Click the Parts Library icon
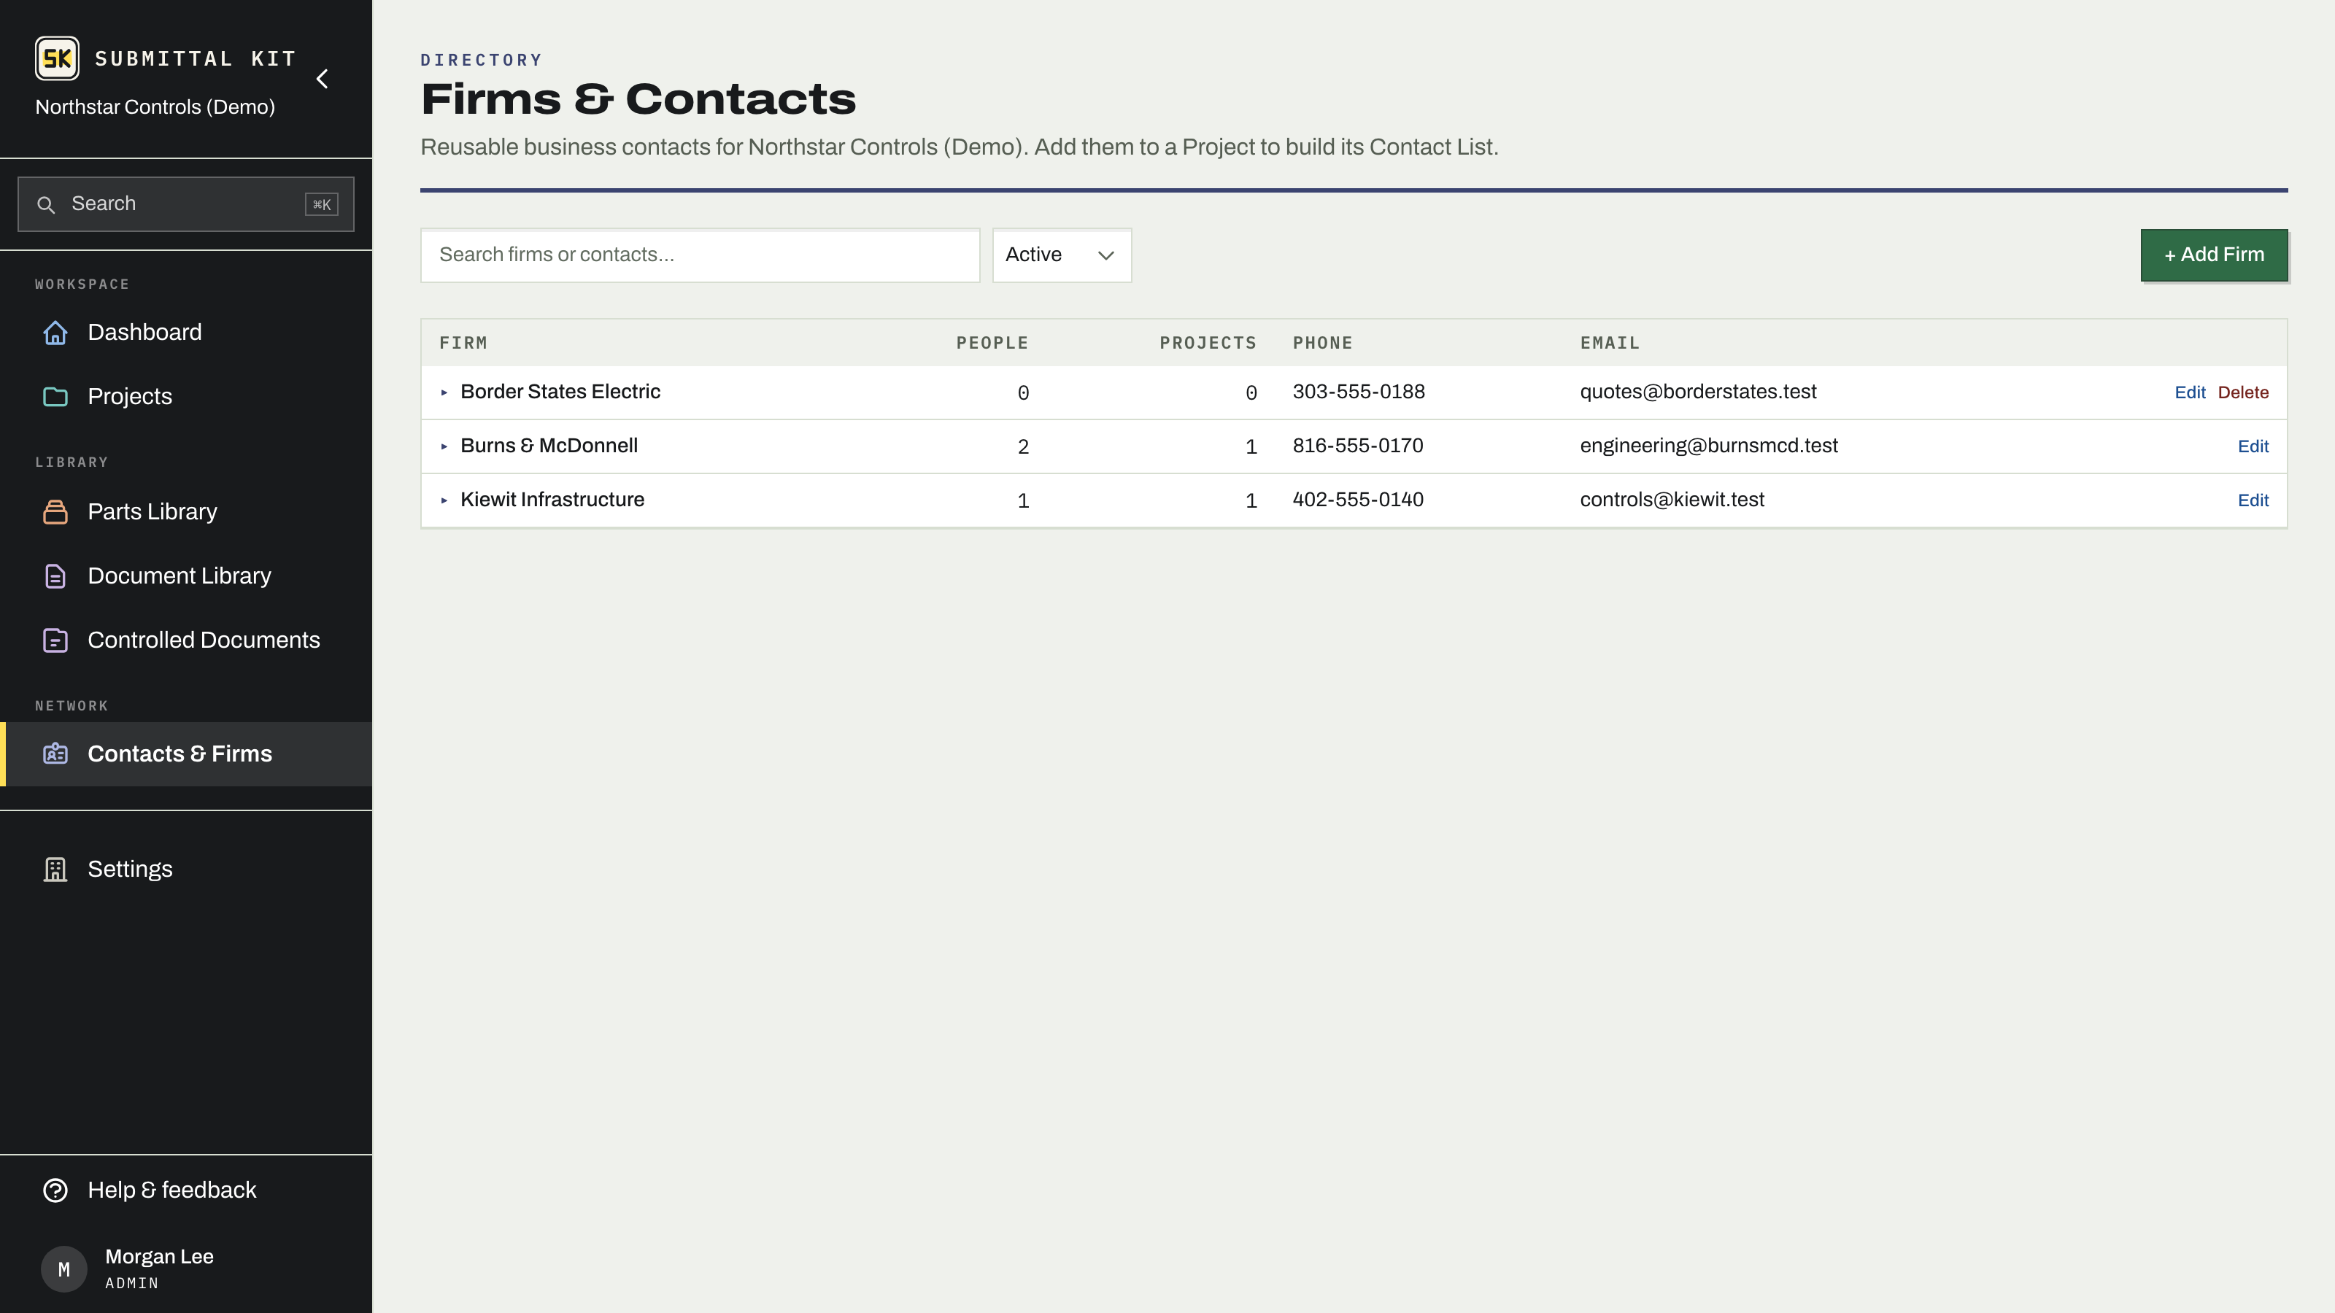 click(x=55, y=512)
